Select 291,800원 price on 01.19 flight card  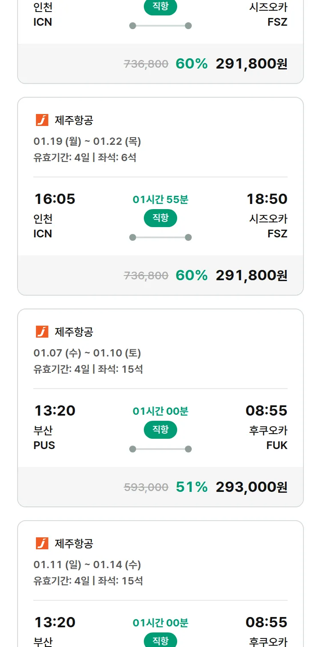[251, 276]
